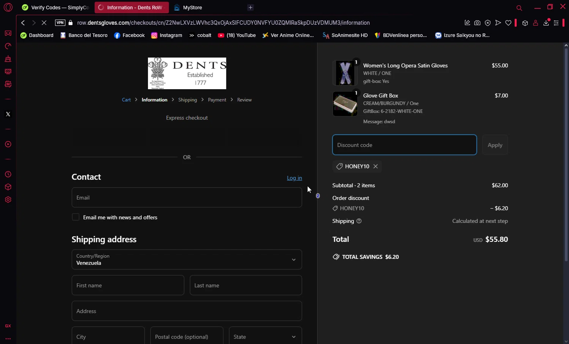Open the Facebook bookmark

click(129, 35)
